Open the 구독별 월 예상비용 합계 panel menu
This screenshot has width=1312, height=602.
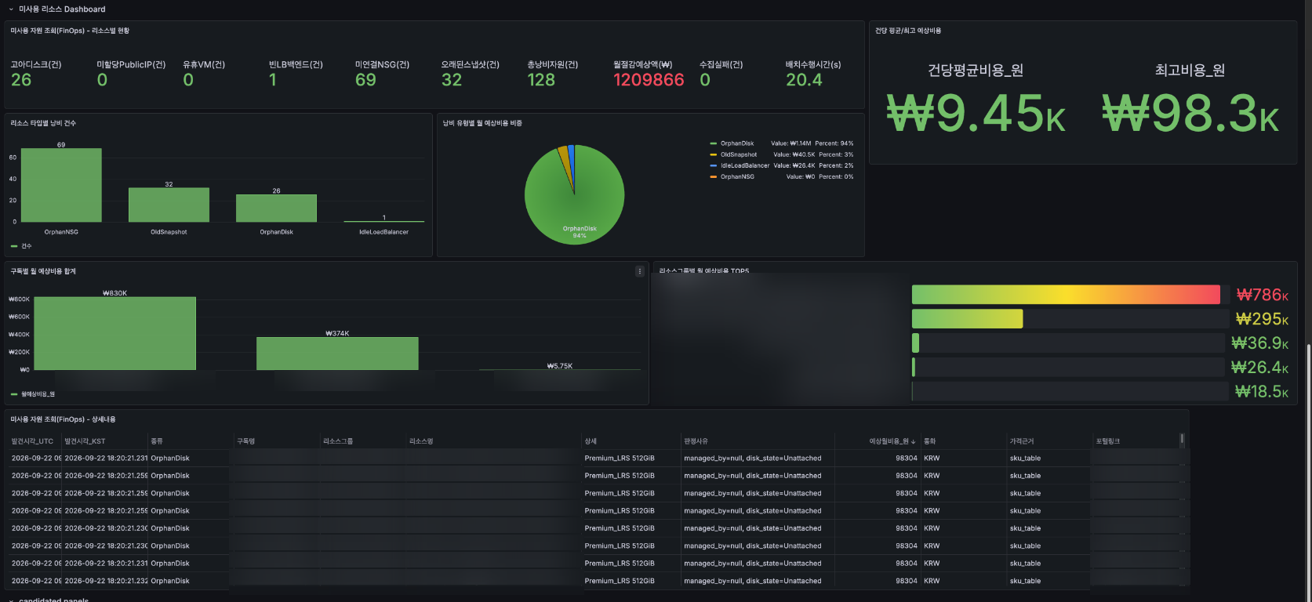[x=640, y=271]
